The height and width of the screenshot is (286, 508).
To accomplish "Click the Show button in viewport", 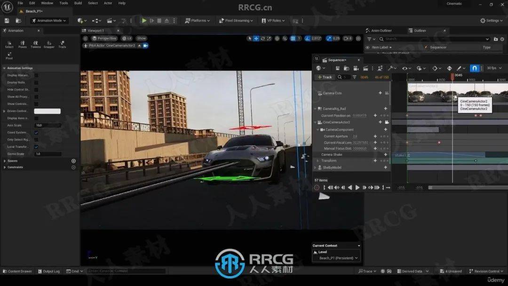I will click(141, 38).
